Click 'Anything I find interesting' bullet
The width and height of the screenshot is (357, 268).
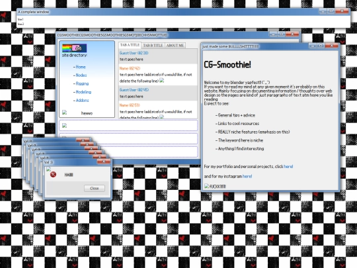pos(241,149)
